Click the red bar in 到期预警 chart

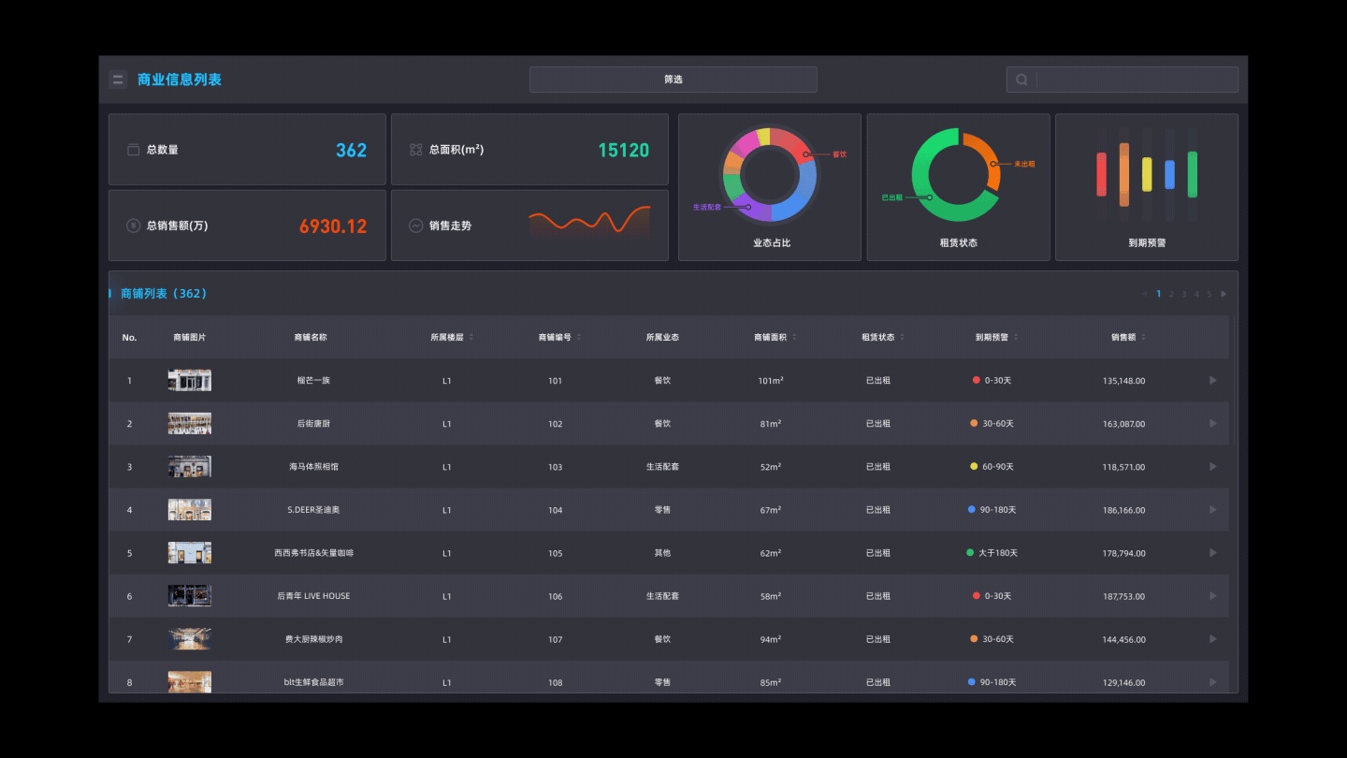coord(1102,174)
